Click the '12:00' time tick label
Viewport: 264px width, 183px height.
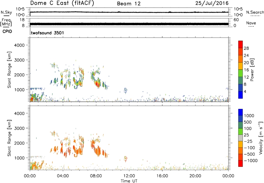pos(129,176)
